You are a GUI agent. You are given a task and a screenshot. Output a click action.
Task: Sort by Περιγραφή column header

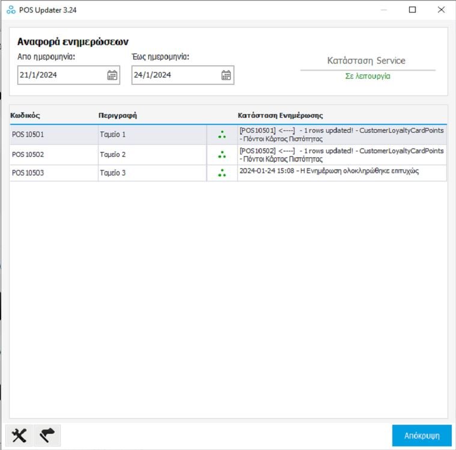pyautogui.click(x=118, y=115)
